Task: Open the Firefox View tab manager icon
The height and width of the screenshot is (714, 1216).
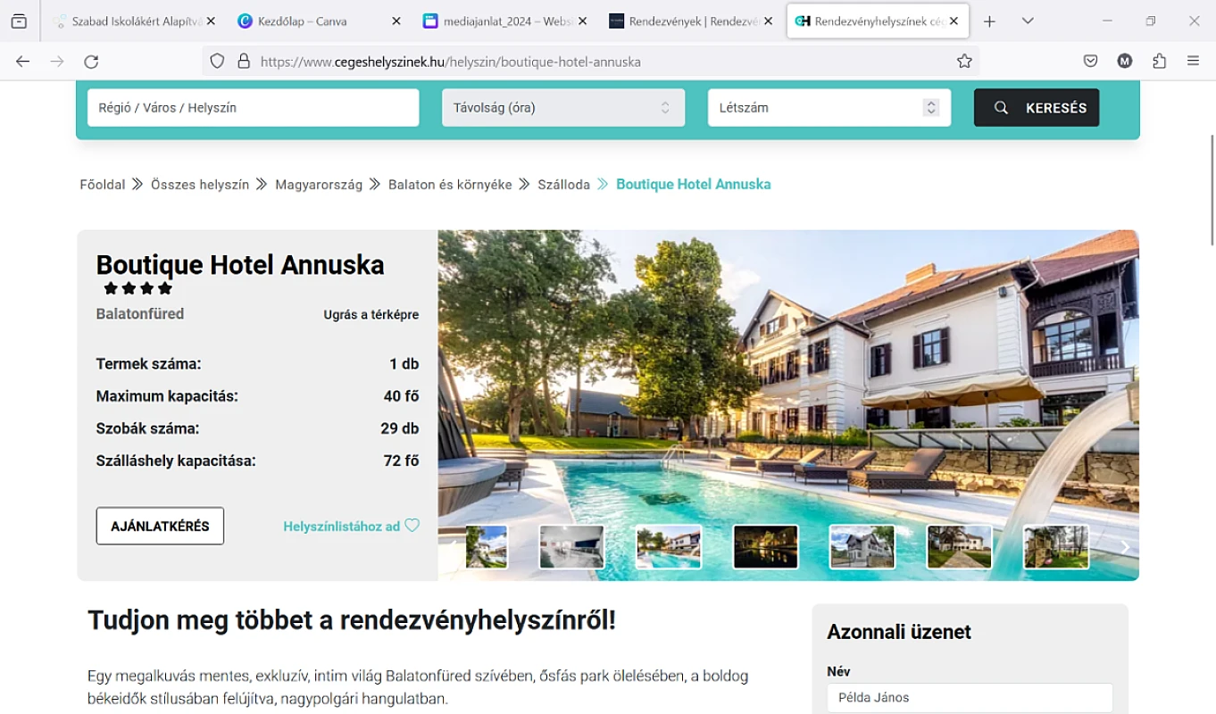Action: click(x=19, y=21)
